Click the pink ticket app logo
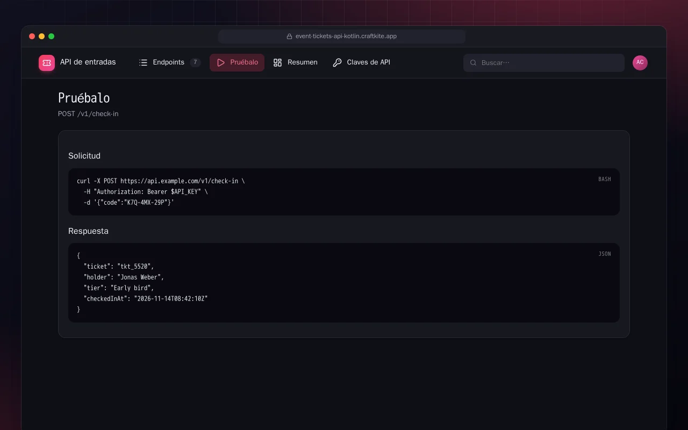This screenshot has height=430, width=688. (47, 63)
